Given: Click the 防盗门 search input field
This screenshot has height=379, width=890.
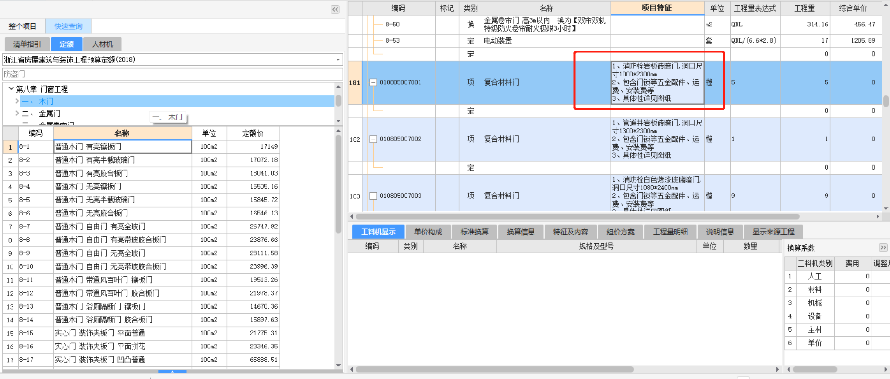Looking at the screenshot, I should (x=172, y=74).
